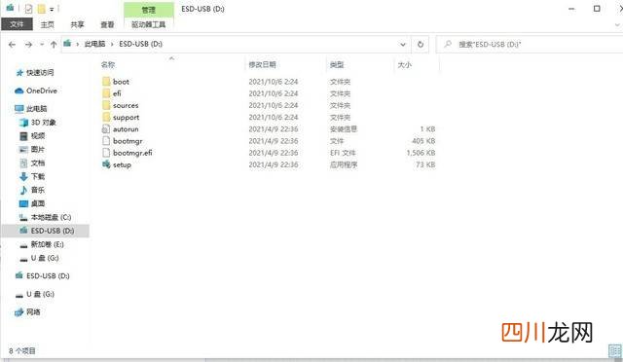Switch to the Share ribbon tab
623x362 pixels.
point(78,24)
